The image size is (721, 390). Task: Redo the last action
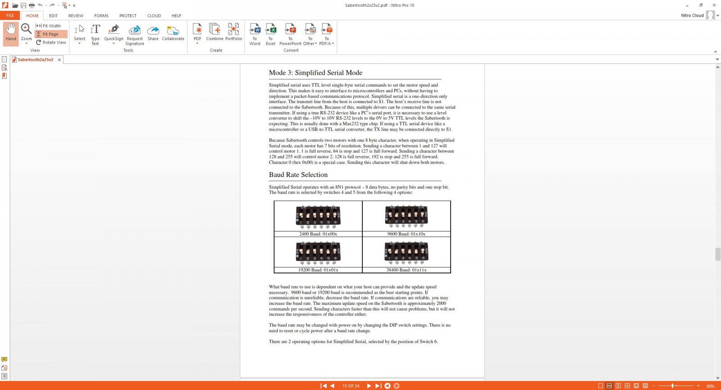(52, 5)
